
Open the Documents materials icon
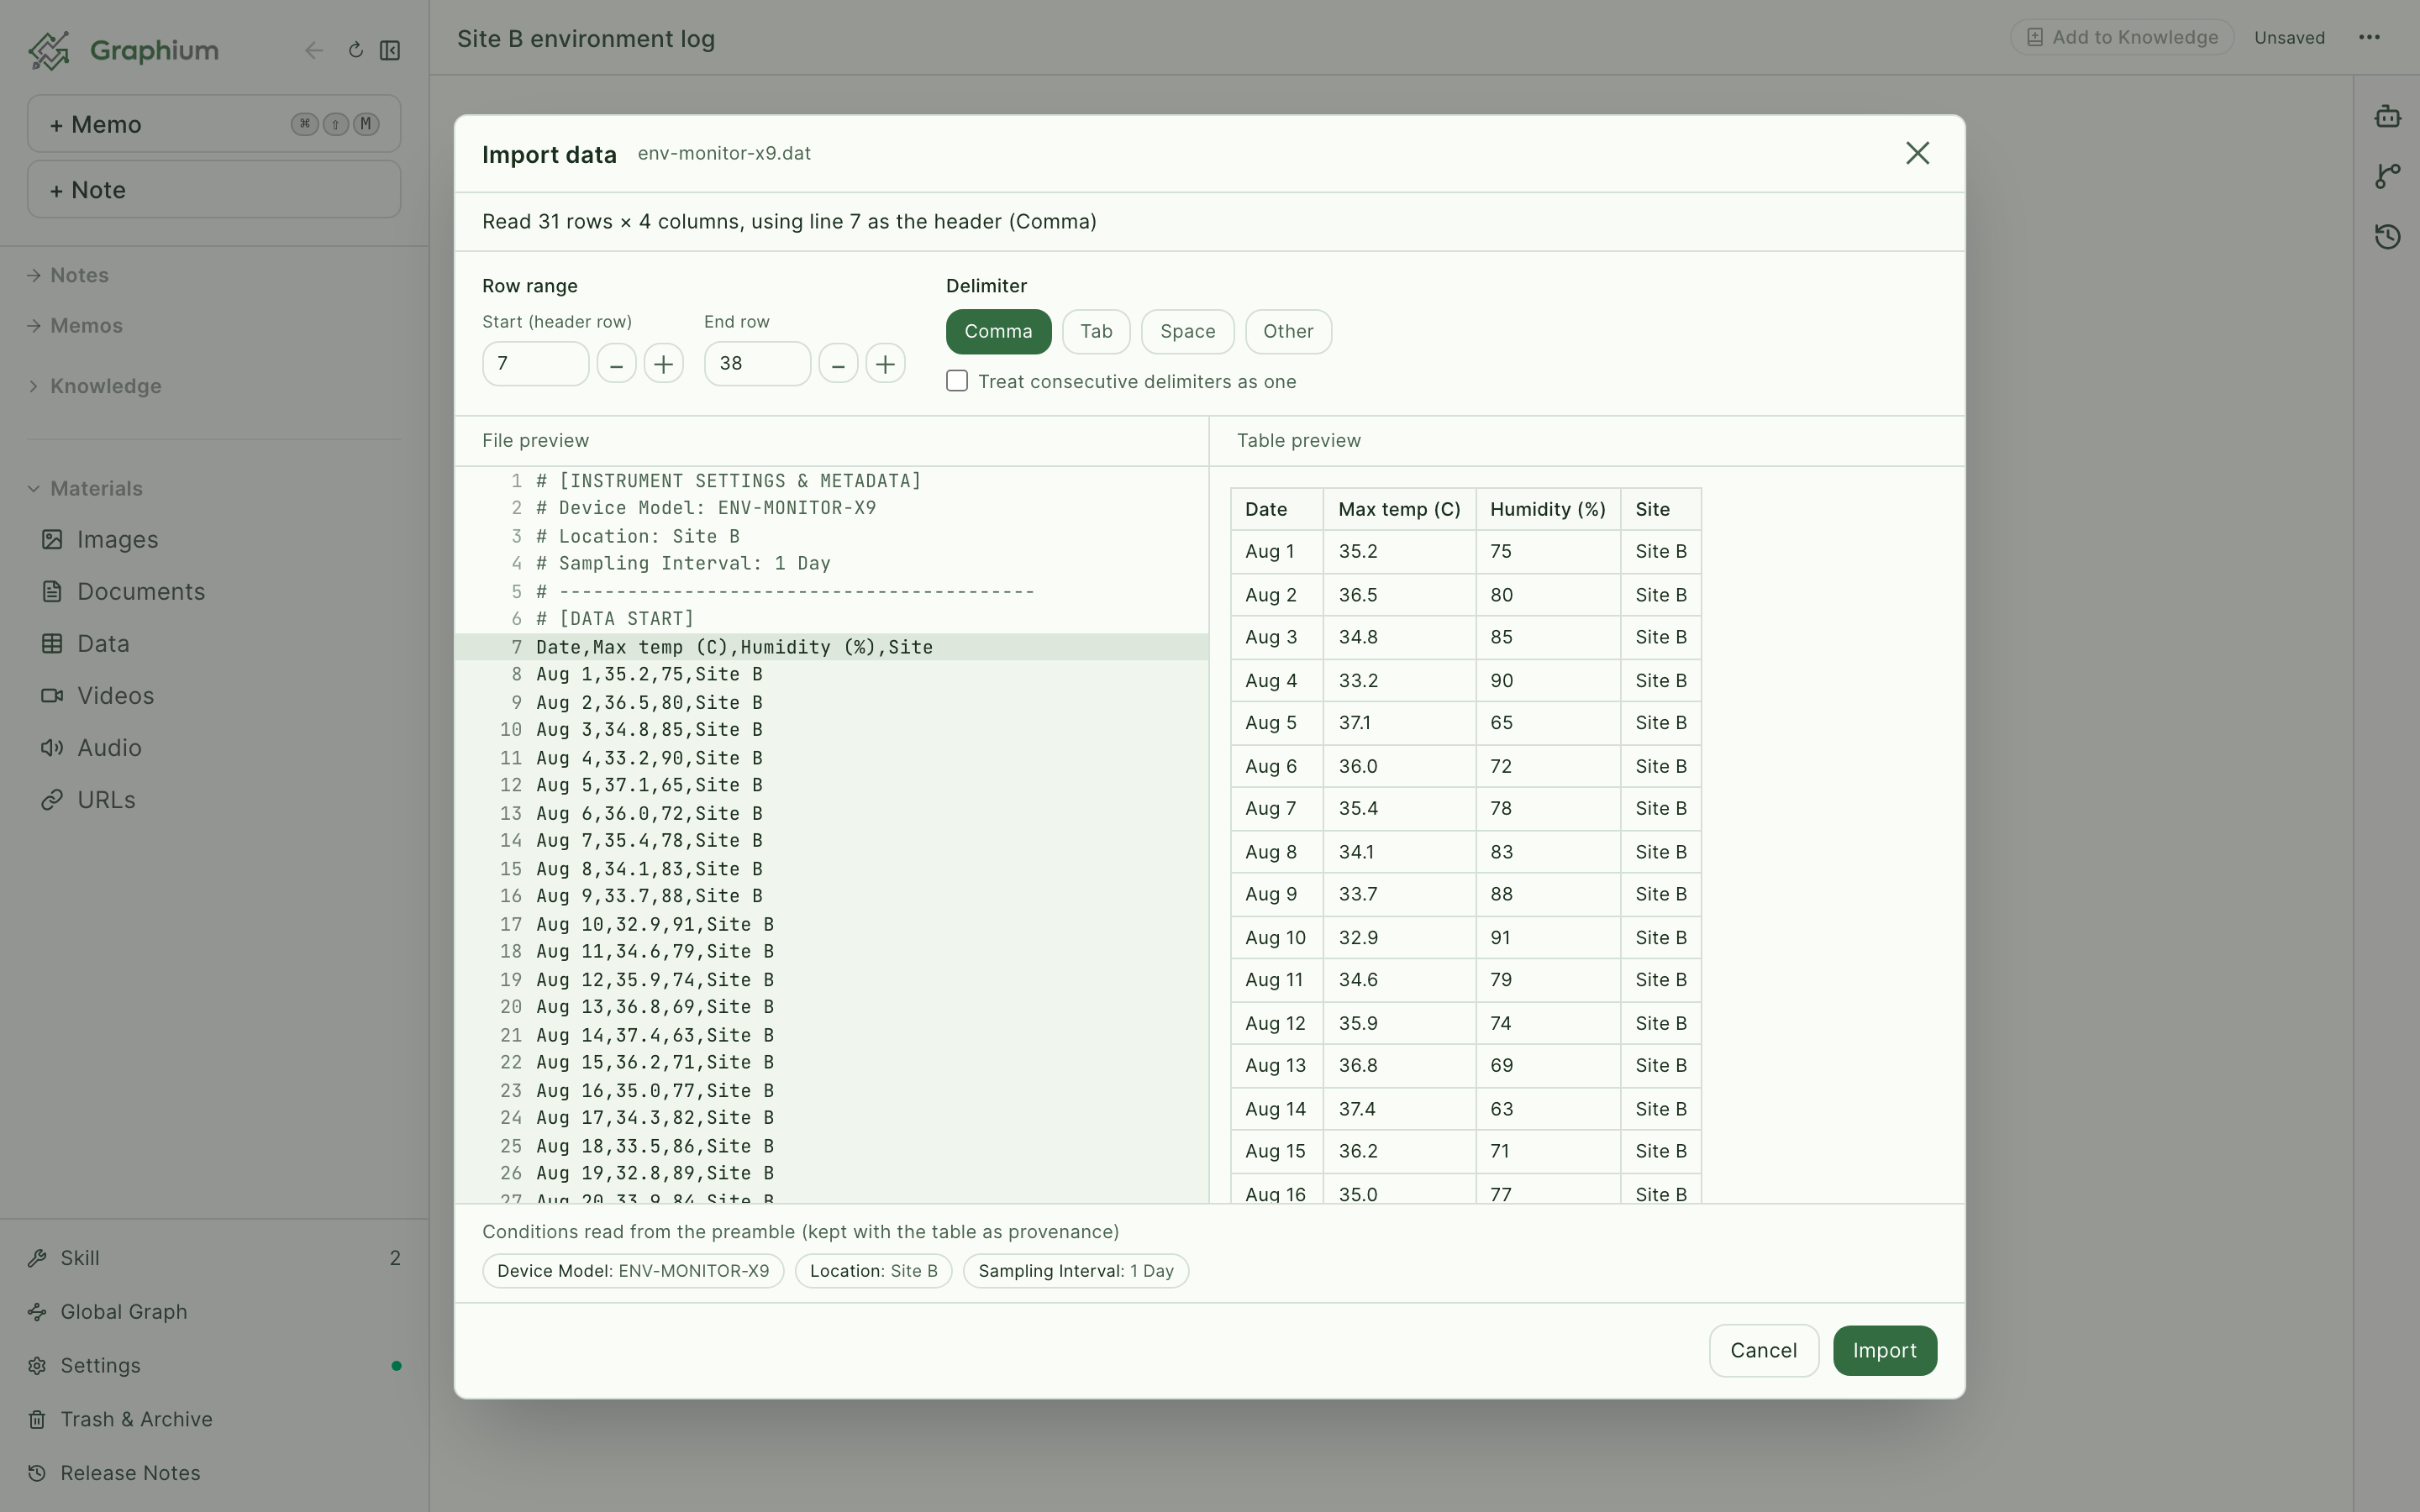pos(52,592)
